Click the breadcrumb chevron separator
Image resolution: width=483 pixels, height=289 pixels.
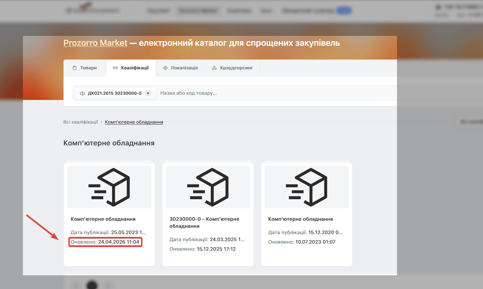pos(102,122)
